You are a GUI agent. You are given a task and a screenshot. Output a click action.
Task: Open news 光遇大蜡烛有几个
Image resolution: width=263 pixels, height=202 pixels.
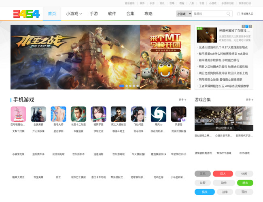pos(223,47)
